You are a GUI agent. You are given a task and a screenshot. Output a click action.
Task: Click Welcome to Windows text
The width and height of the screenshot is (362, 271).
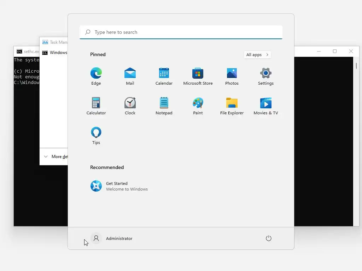click(127, 189)
